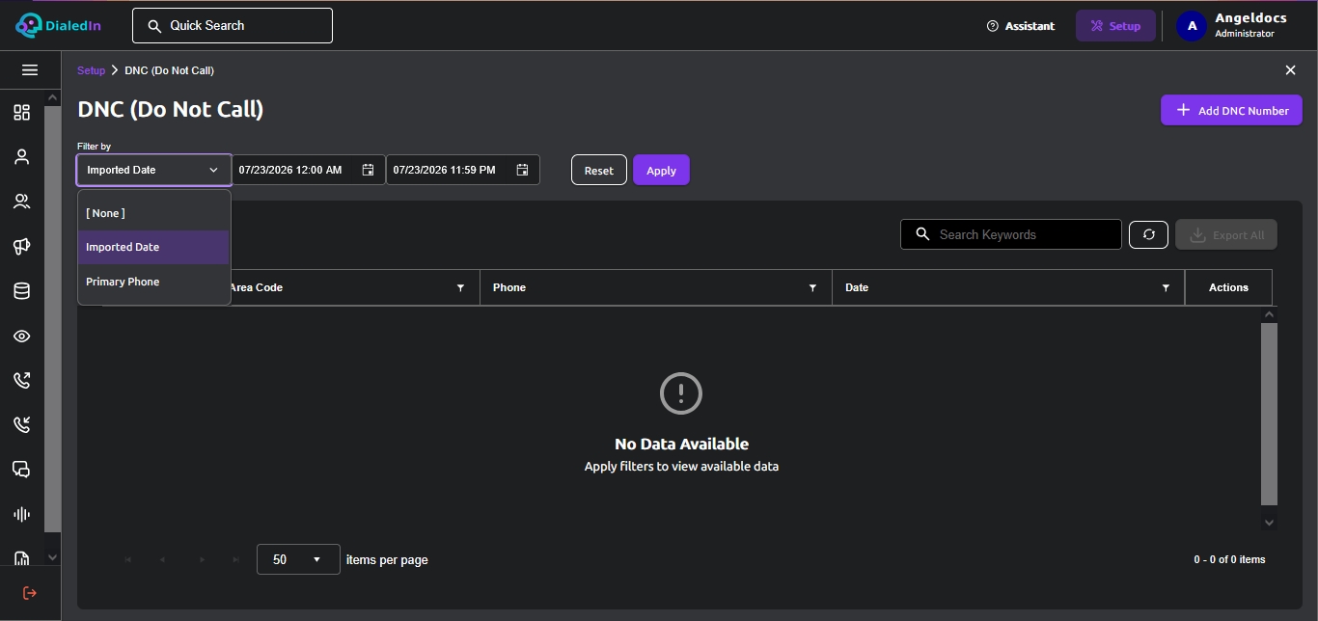The image size is (1318, 621).
Task: Close the DNC page with X icon
Action: point(1290,70)
